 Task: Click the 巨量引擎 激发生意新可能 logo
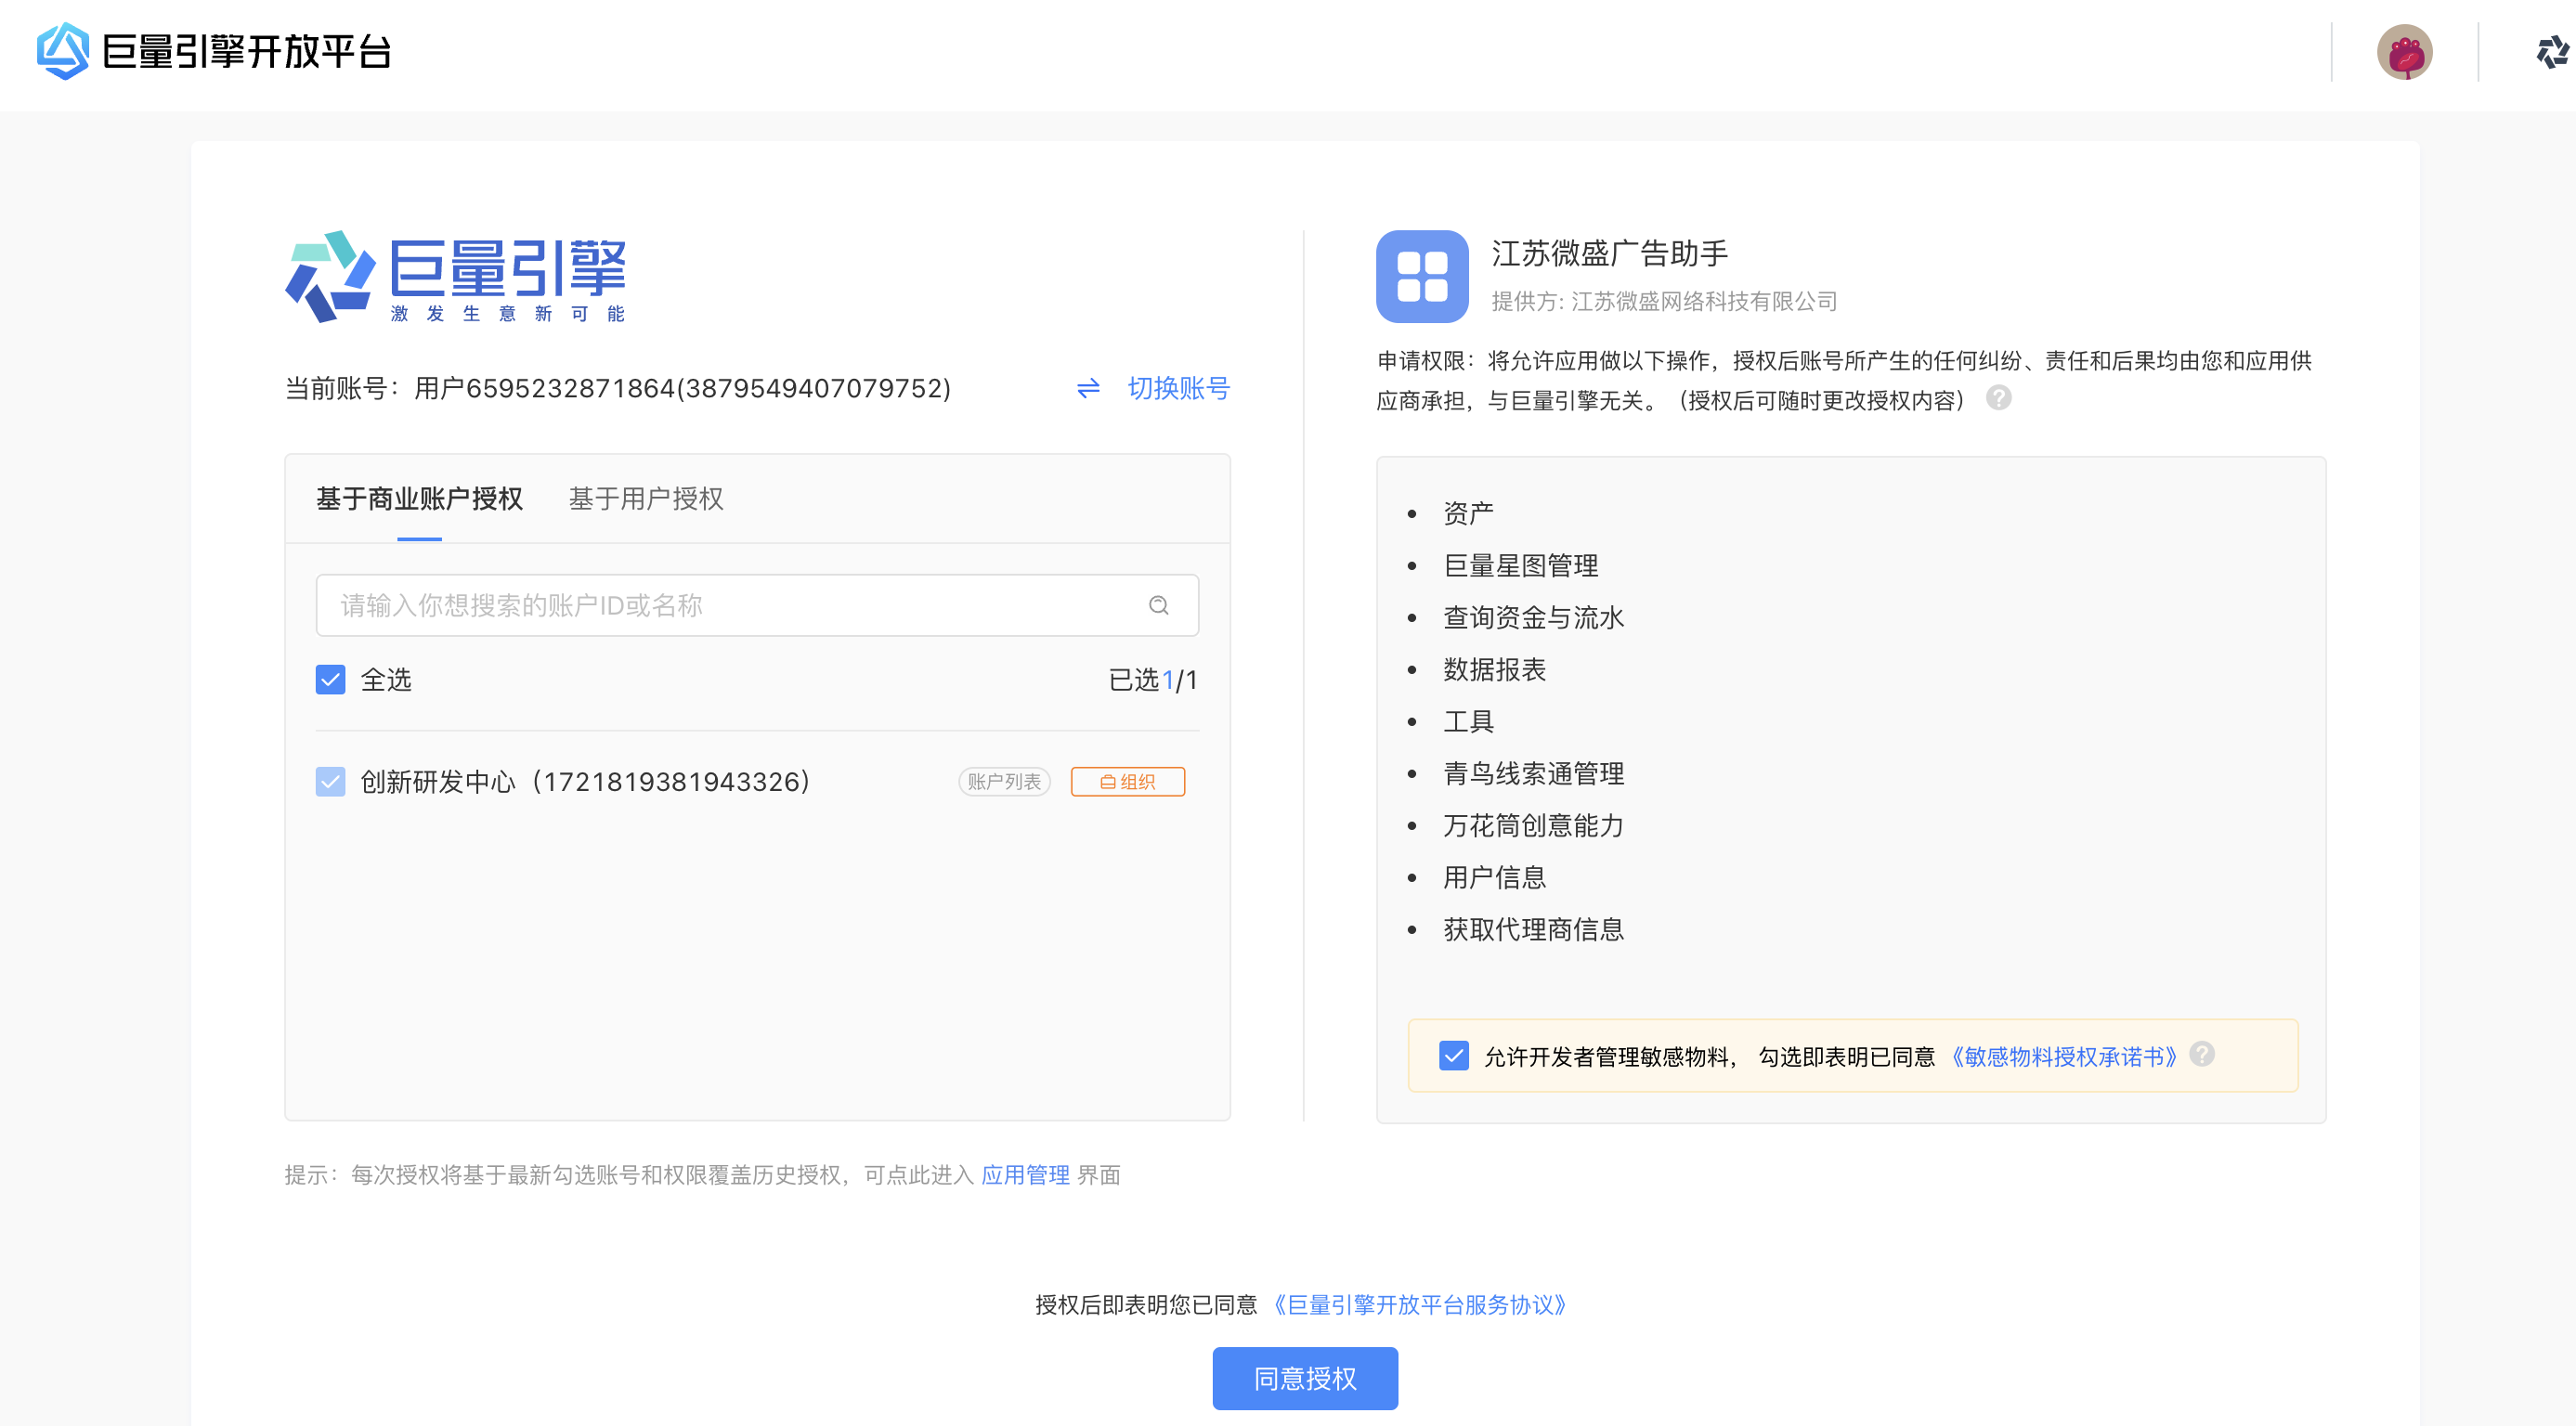pyautogui.click(x=455, y=277)
